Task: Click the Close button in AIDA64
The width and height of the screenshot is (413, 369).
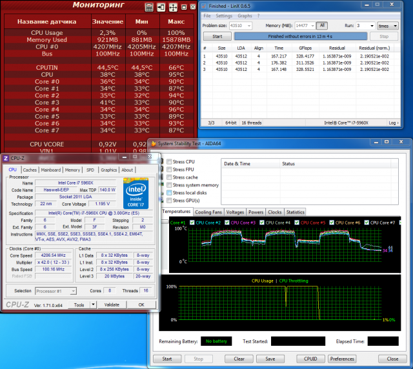Action: 392,359
